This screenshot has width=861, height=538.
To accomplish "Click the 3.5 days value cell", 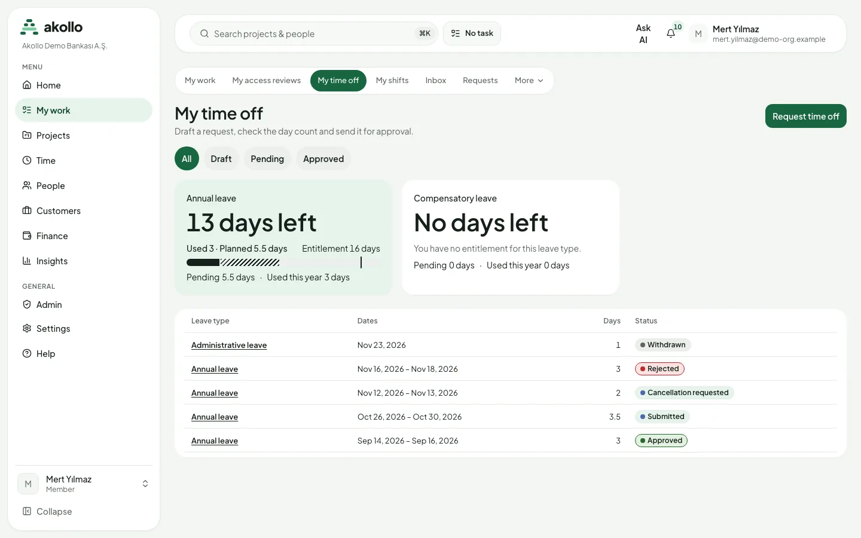I will pyautogui.click(x=615, y=417).
